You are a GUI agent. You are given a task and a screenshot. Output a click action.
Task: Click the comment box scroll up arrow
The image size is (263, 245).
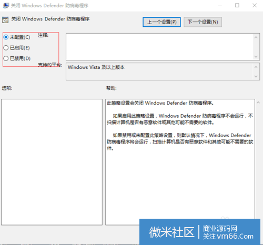click(x=256, y=37)
